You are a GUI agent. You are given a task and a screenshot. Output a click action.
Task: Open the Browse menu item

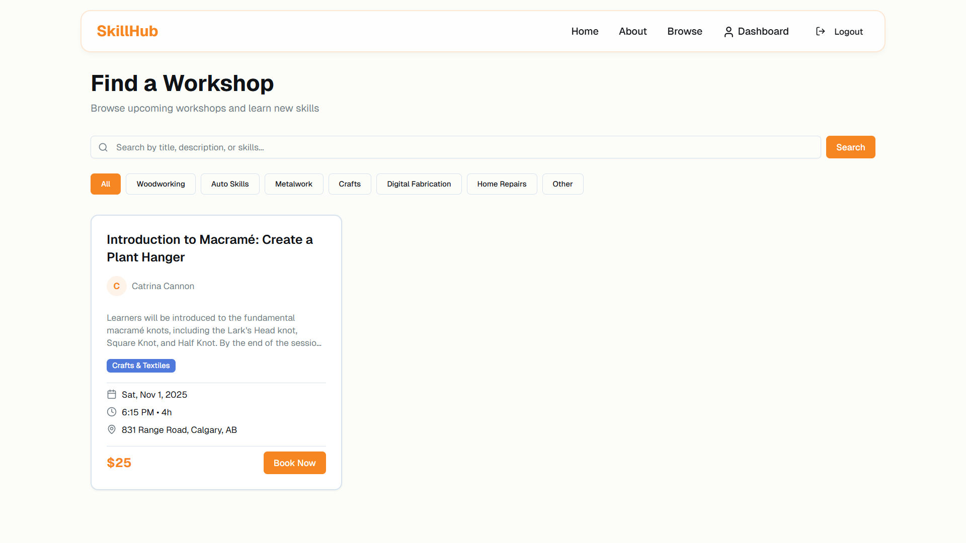pyautogui.click(x=684, y=31)
